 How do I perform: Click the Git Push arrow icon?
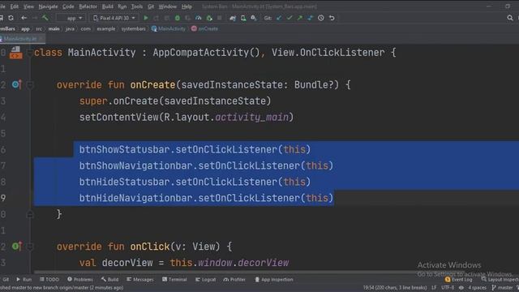(x=299, y=18)
